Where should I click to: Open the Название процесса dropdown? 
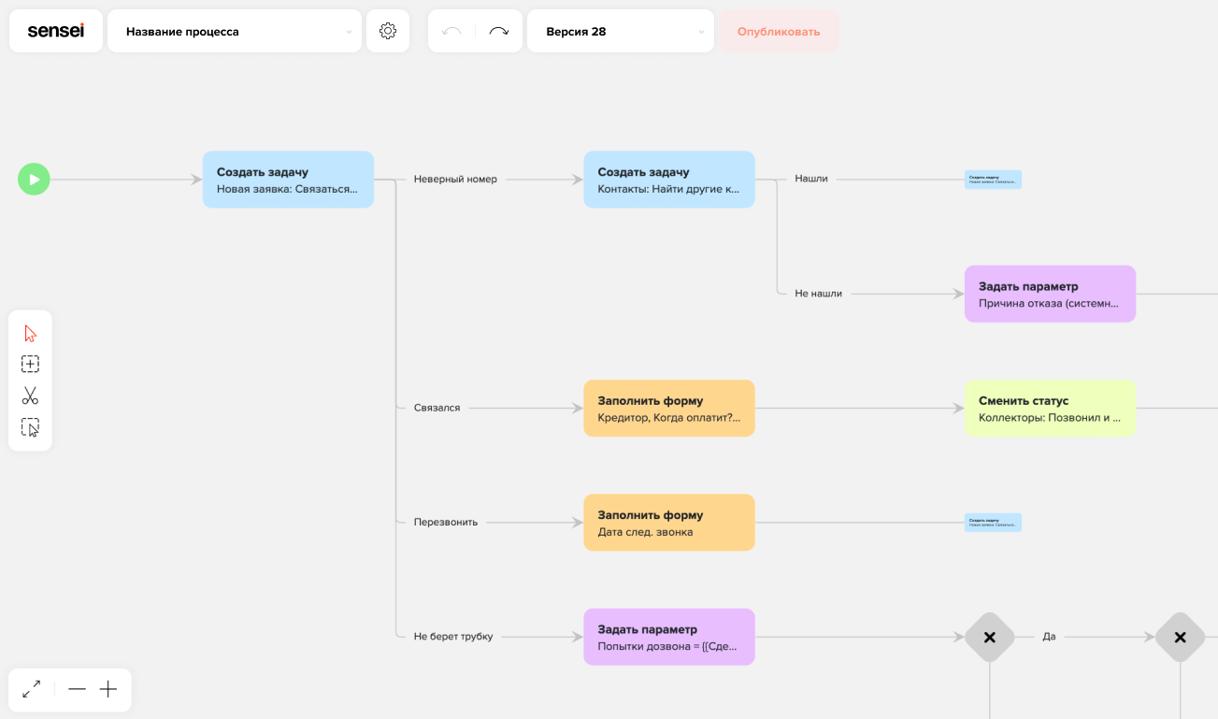pyautogui.click(x=235, y=31)
